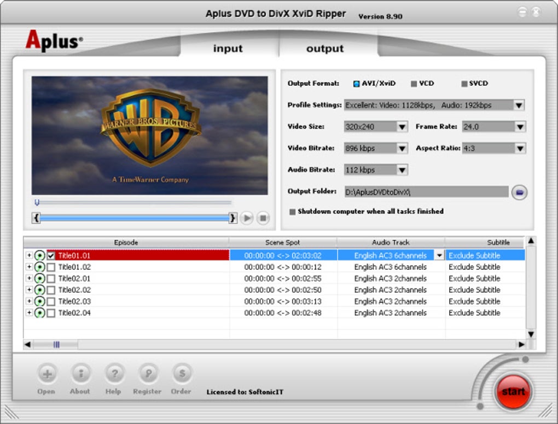Click the Open disc icon
Image resolution: width=558 pixels, height=424 pixels.
[47, 374]
